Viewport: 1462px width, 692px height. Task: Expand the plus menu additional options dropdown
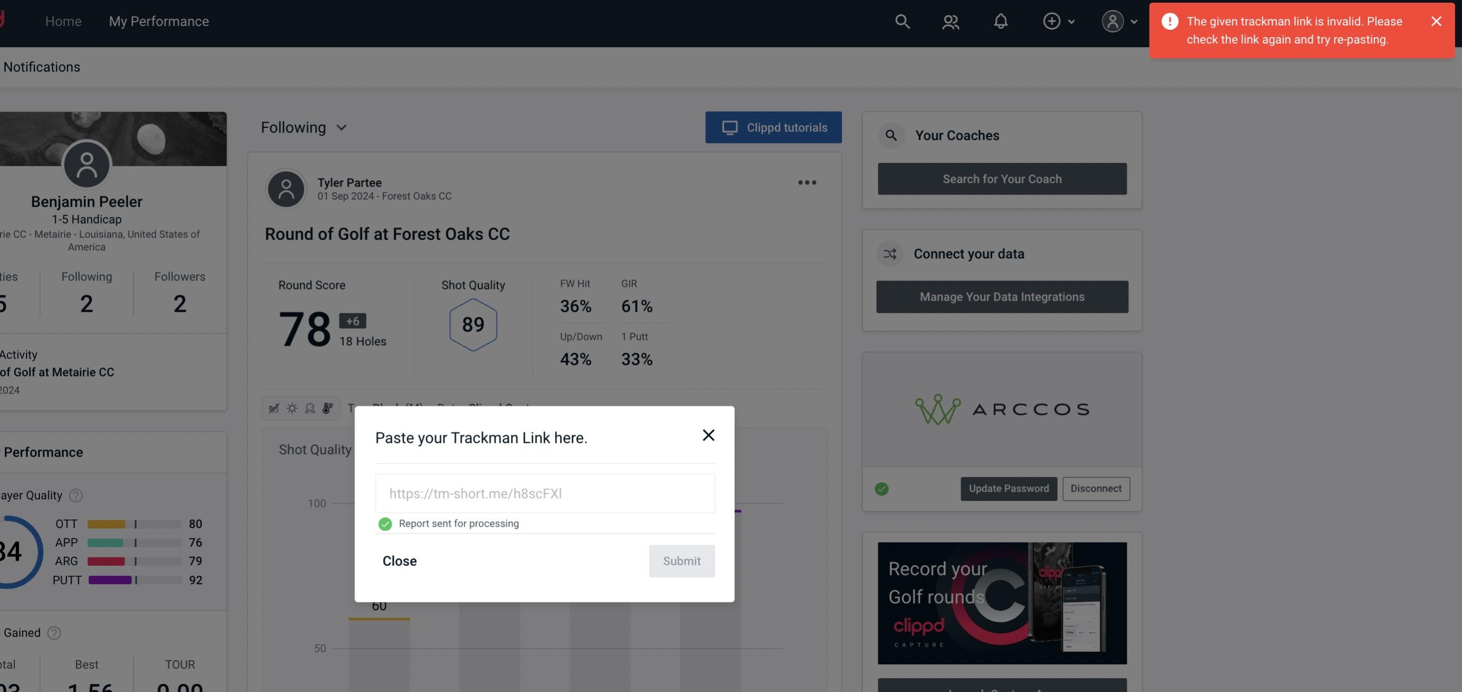(1070, 21)
